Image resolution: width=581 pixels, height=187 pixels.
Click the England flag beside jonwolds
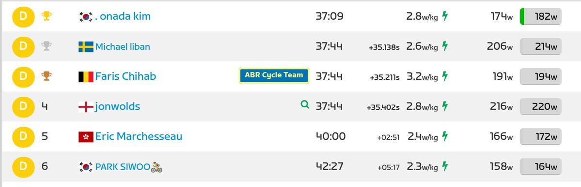[86, 107]
